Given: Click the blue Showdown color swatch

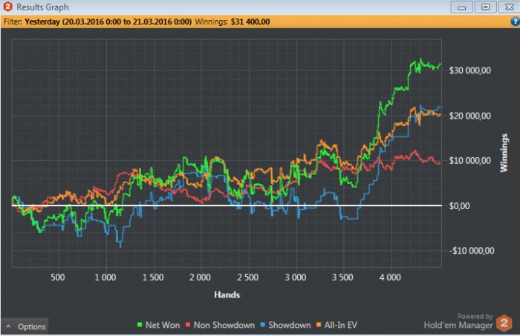Looking at the screenshot, I should coord(263,325).
